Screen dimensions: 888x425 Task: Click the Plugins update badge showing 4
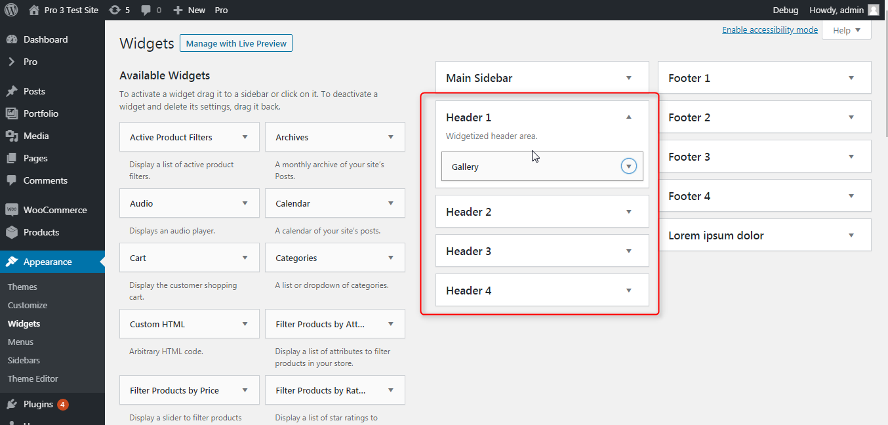[x=63, y=404]
